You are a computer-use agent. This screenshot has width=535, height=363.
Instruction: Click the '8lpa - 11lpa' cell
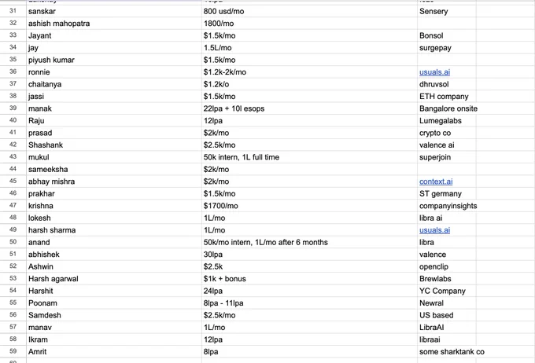coord(309,303)
